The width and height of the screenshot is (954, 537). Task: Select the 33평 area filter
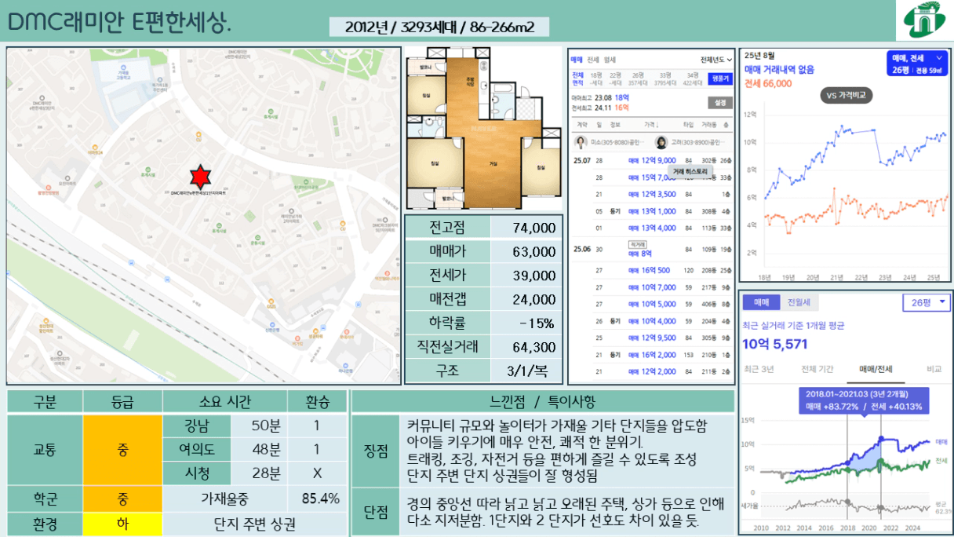pos(665,79)
